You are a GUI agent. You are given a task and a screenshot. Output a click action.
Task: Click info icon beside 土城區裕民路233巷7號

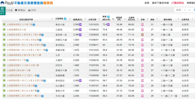click(34, 25)
